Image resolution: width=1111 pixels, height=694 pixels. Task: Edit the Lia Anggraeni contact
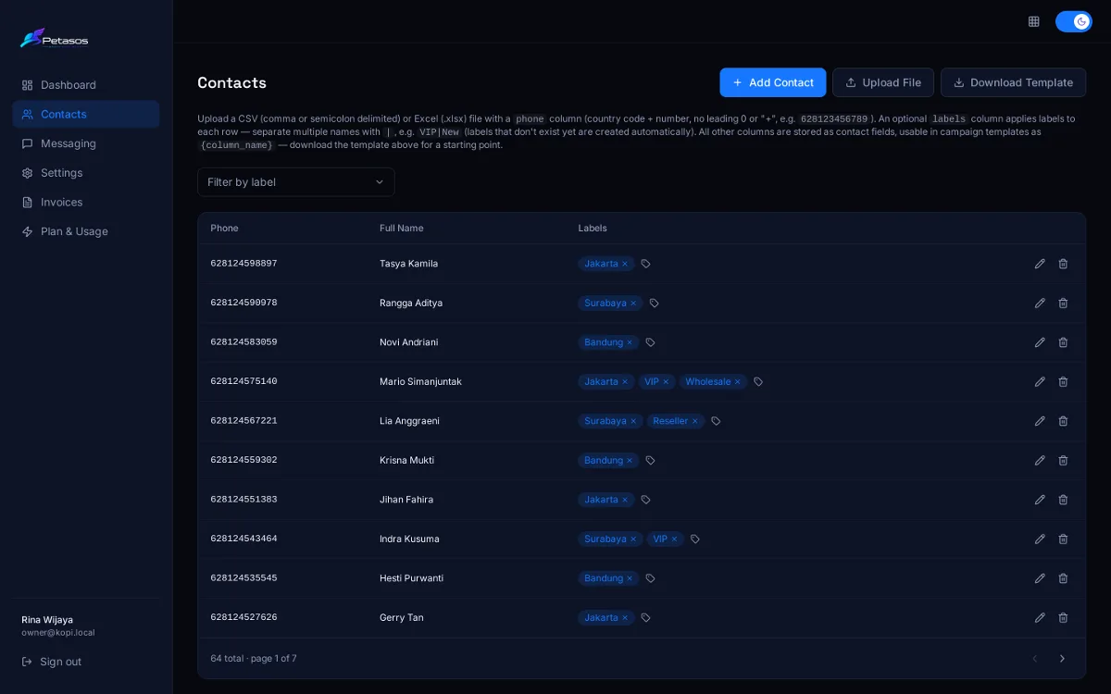1040,421
